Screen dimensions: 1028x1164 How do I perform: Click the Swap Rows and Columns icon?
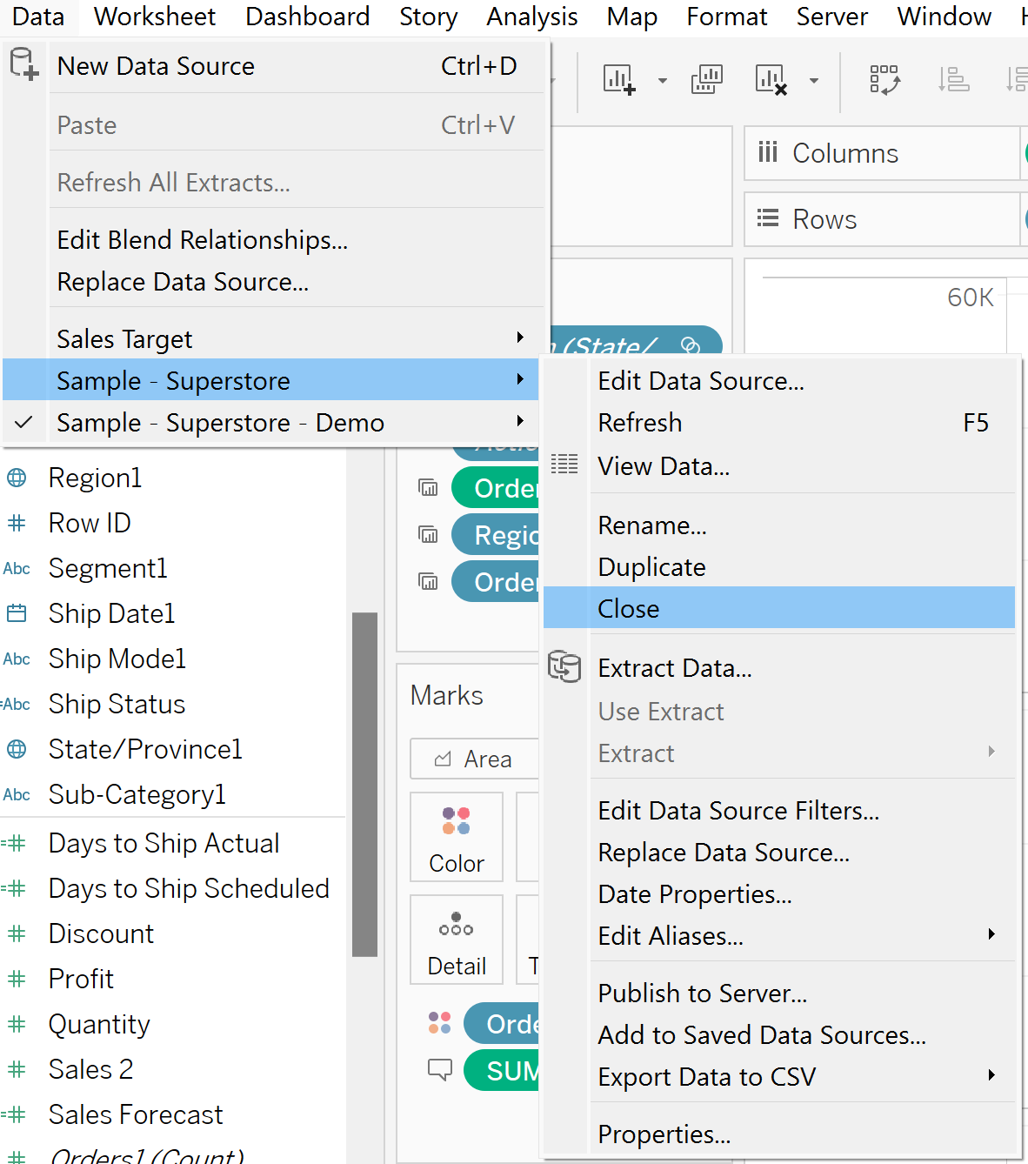[x=884, y=80]
